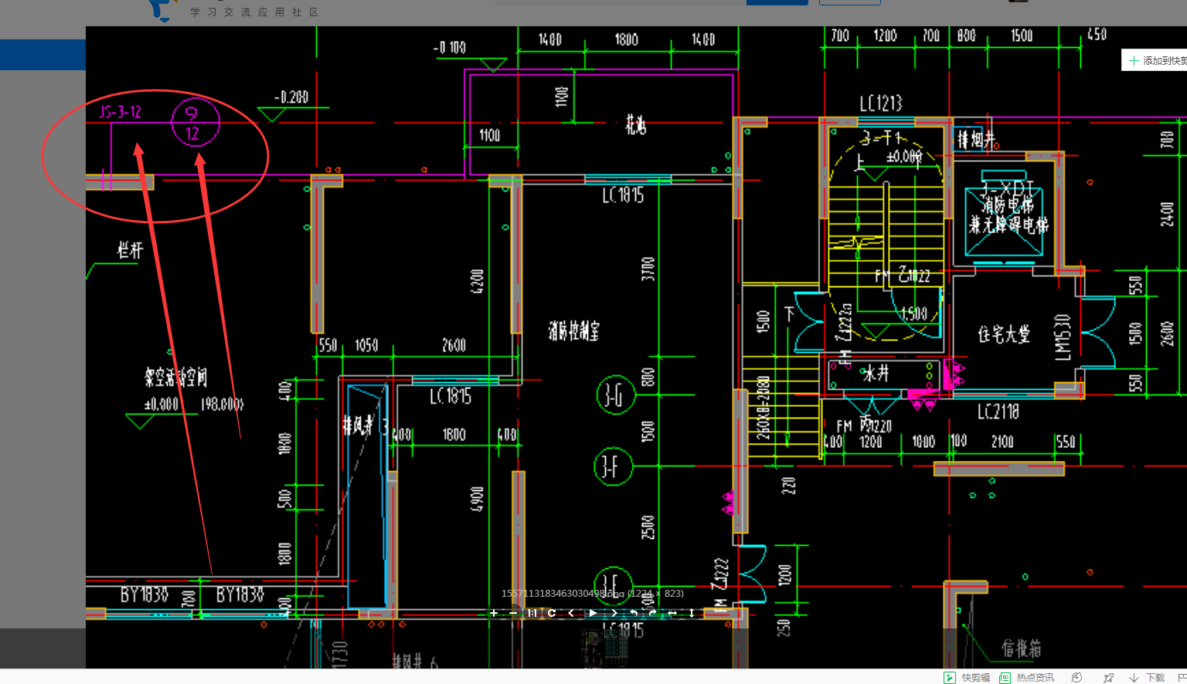Click the -0.200 elevation marker text
1187x684 pixels.
point(291,97)
